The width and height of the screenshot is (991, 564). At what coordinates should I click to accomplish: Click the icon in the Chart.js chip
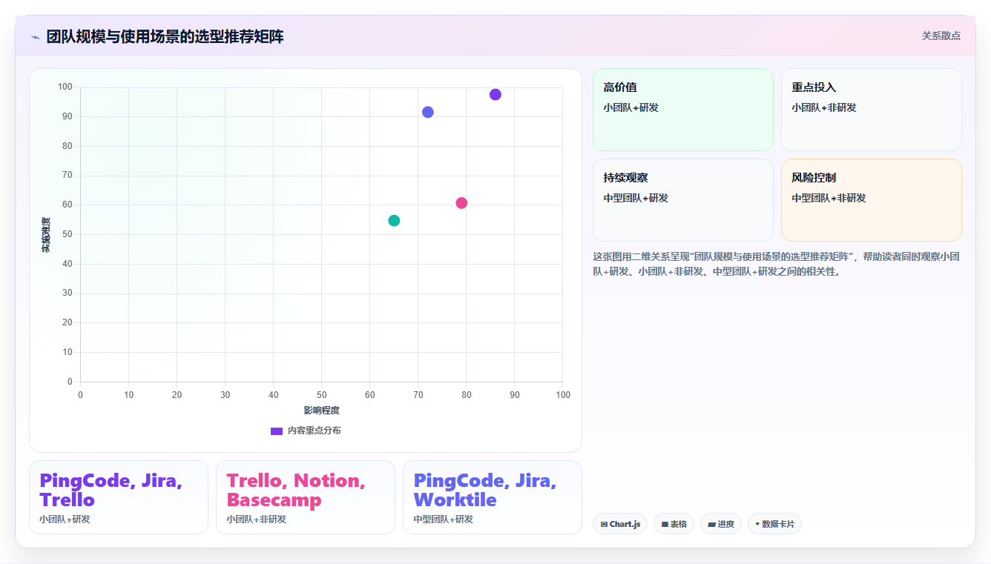click(604, 524)
